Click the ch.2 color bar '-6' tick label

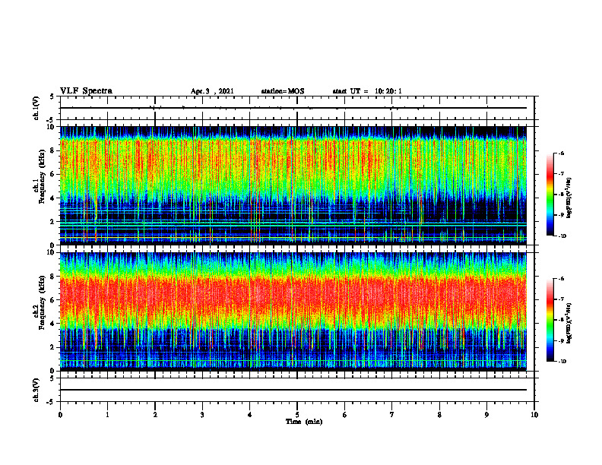pyautogui.click(x=561, y=279)
